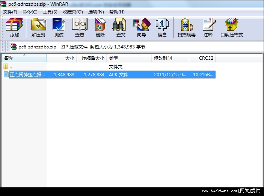Open the 文件(F) menu

10,12
